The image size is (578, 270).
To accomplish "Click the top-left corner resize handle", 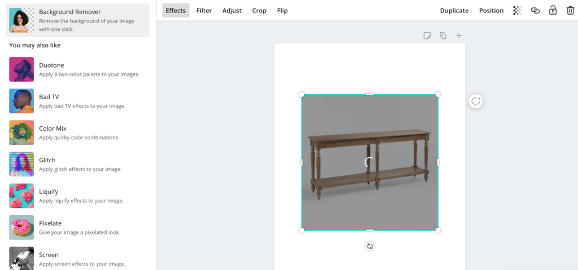I will [x=301, y=94].
